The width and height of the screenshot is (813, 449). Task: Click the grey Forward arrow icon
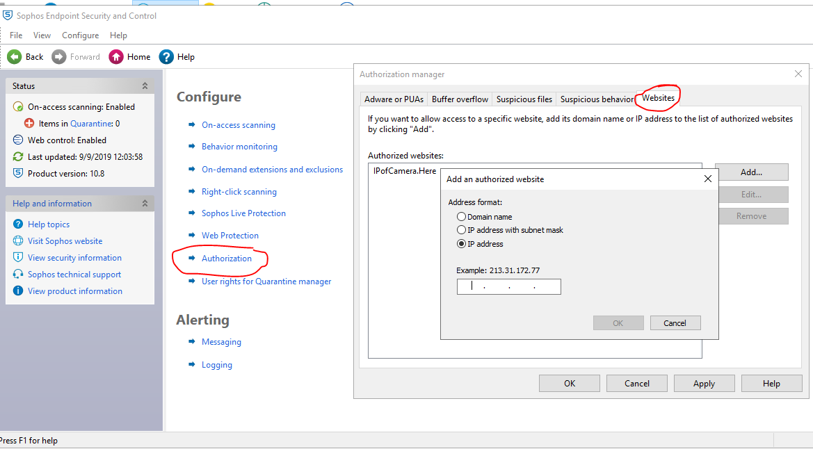pos(59,56)
